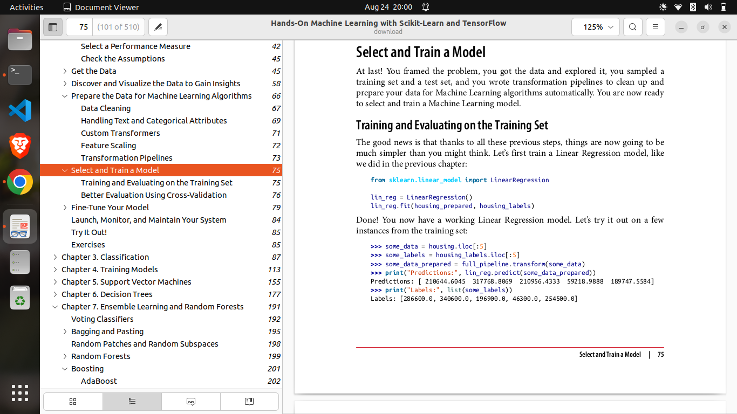Open Handling Text and Categorical Attributes
This screenshot has height=414, width=737.
pyautogui.click(x=154, y=121)
